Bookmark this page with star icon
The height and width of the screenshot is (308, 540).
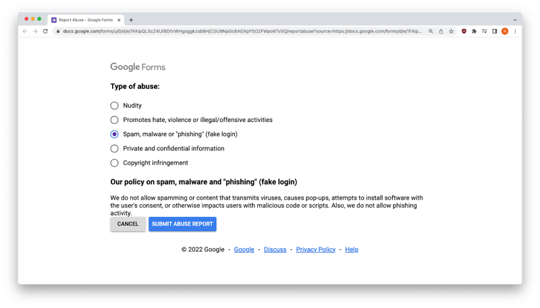[451, 31]
